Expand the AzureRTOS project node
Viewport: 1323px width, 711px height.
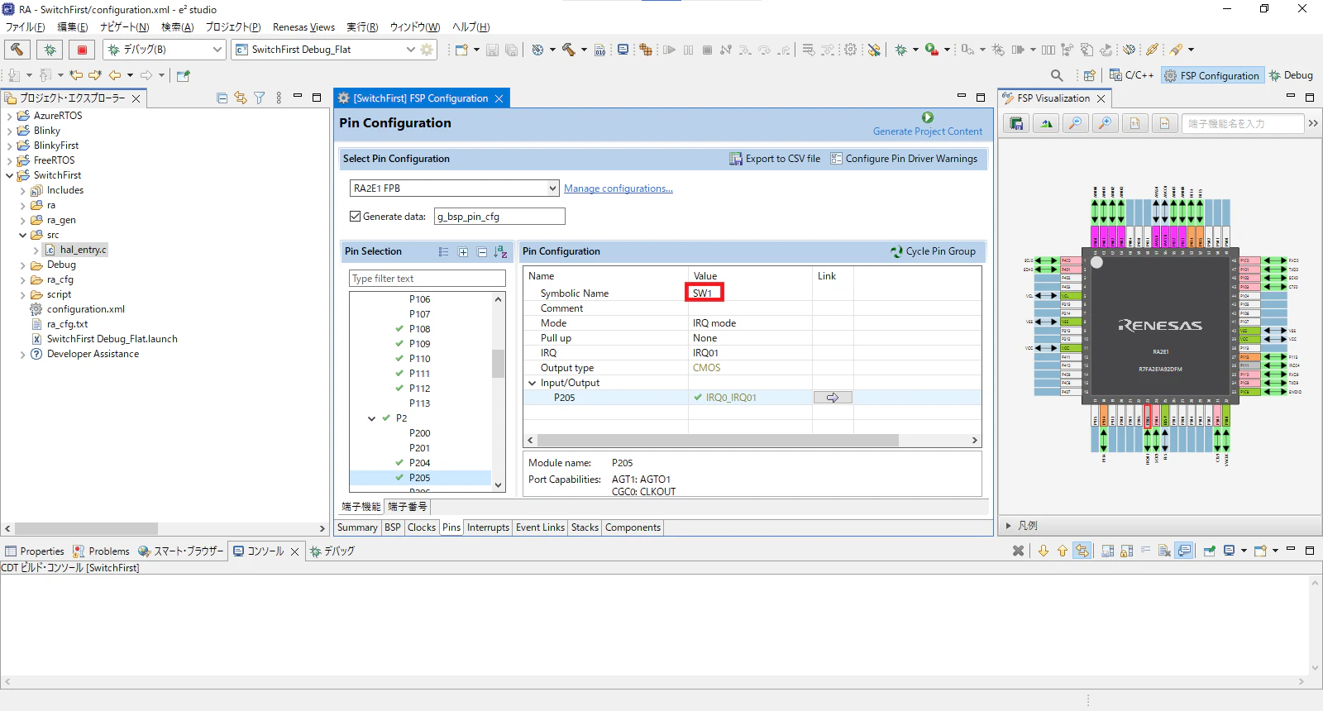[9, 116]
